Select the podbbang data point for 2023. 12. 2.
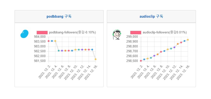This screenshot has height=99, width=211. [49, 41]
